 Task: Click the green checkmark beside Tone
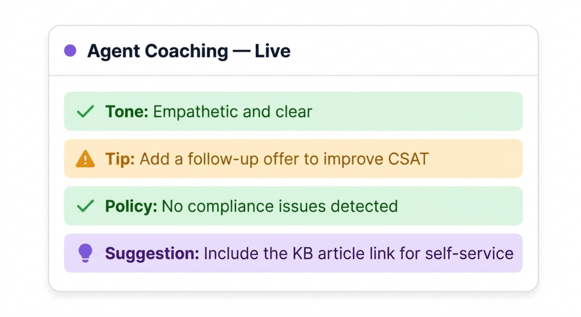(x=85, y=112)
